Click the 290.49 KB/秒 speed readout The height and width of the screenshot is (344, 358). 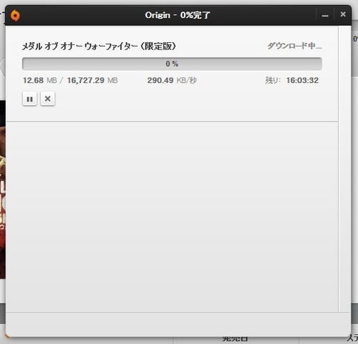click(172, 80)
